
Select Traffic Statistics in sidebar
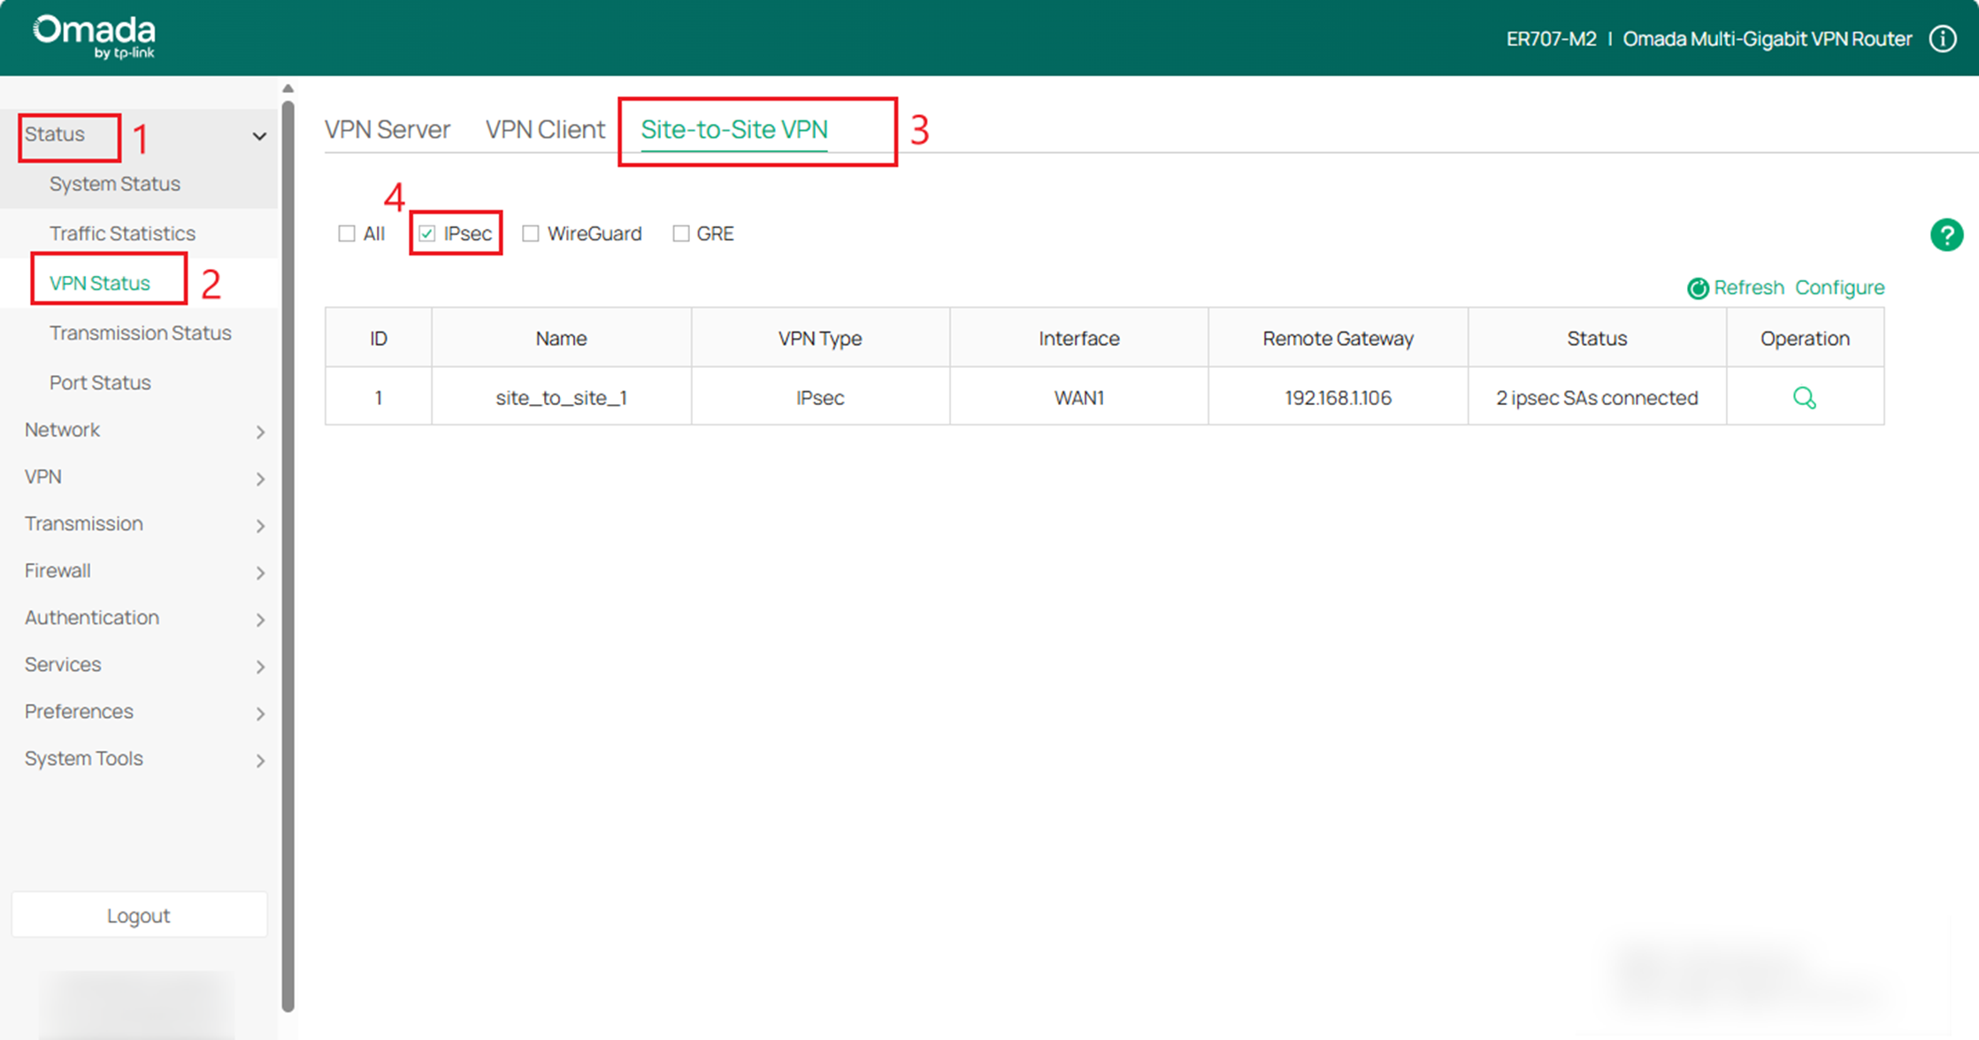click(122, 233)
